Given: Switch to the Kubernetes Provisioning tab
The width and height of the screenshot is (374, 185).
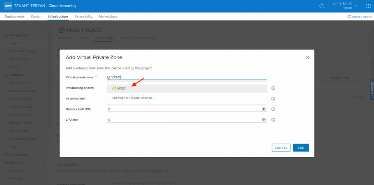Looking at the screenshot, I should 138,38.
